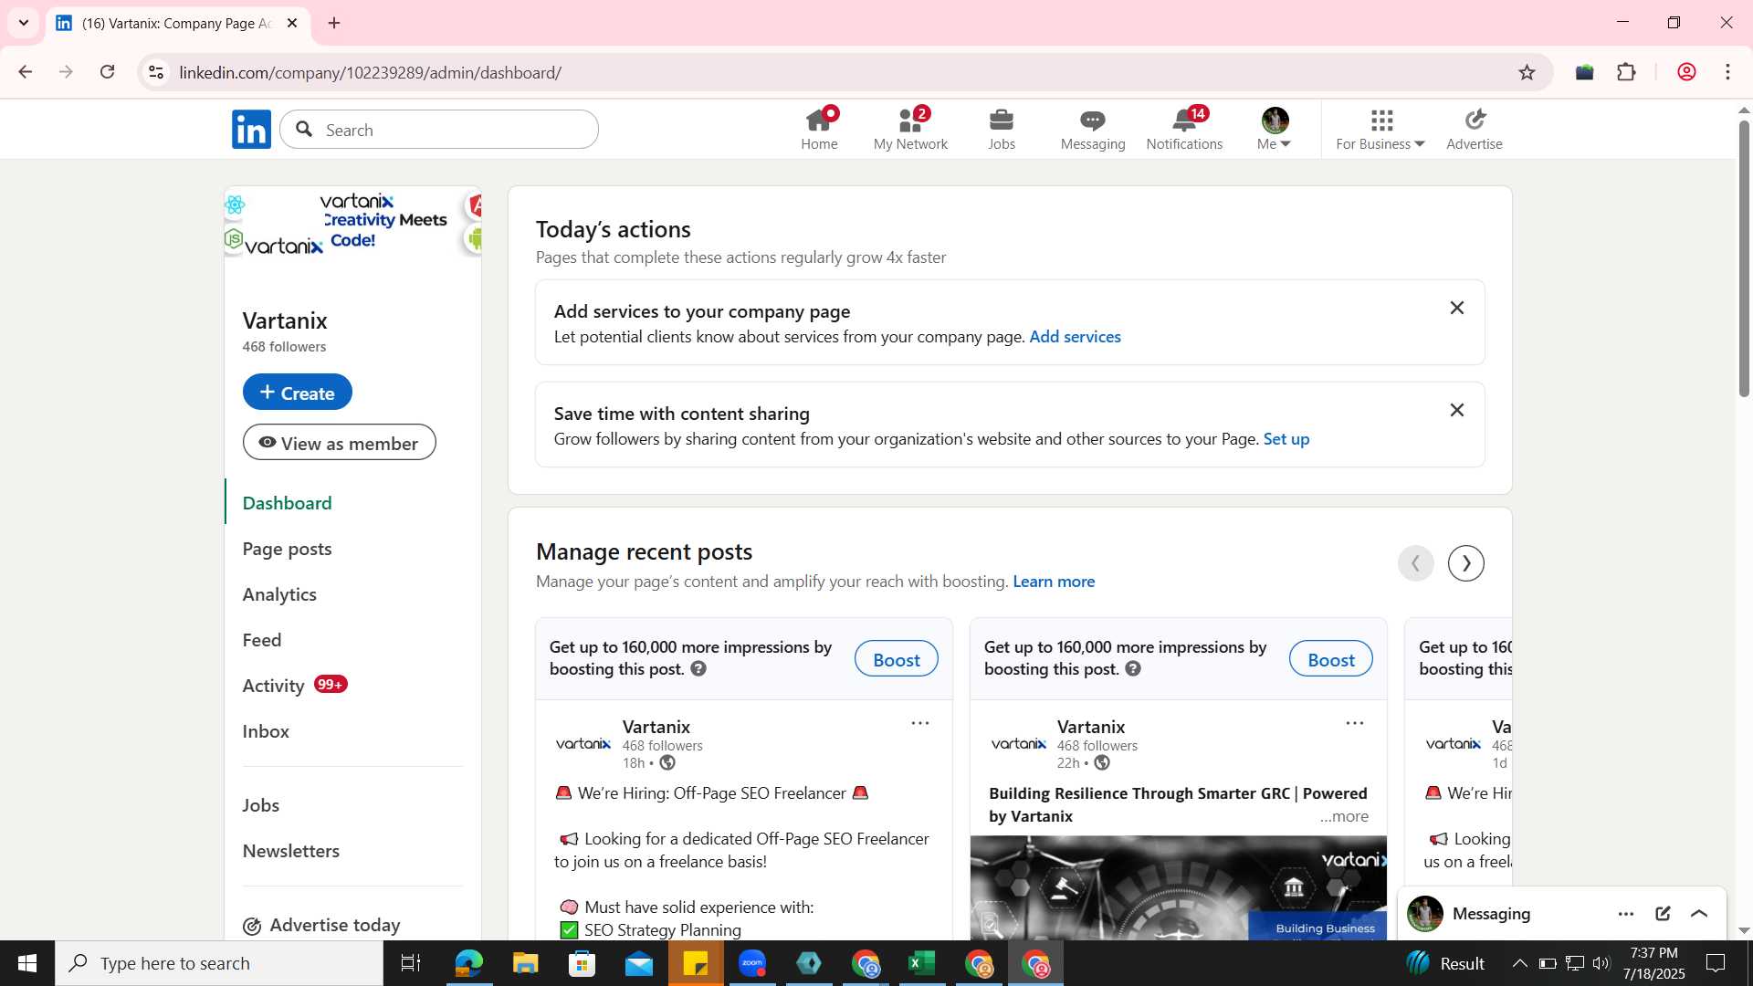Open Activity in the sidebar
This screenshot has width=1753, height=986.
coord(273,686)
